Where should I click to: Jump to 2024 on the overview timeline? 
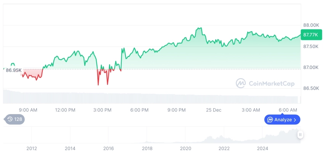pyautogui.click(x=262, y=148)
